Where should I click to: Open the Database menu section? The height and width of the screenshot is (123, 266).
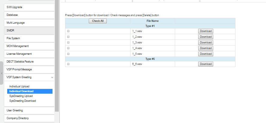[x=12, y=15]
